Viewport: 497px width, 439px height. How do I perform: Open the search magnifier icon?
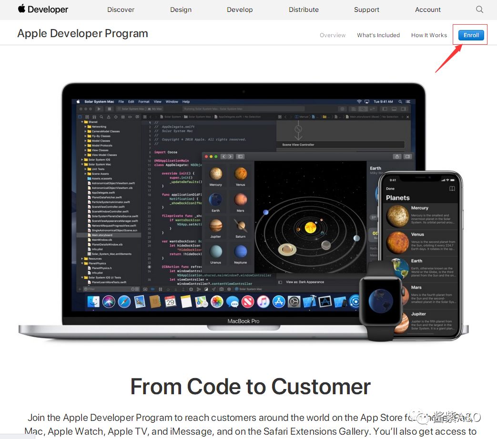coord(479,10)
